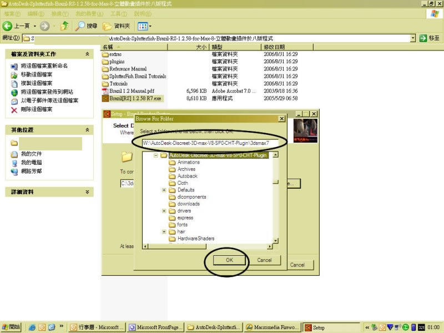Expand the Defaults folder node

click(x=164, y=190)
